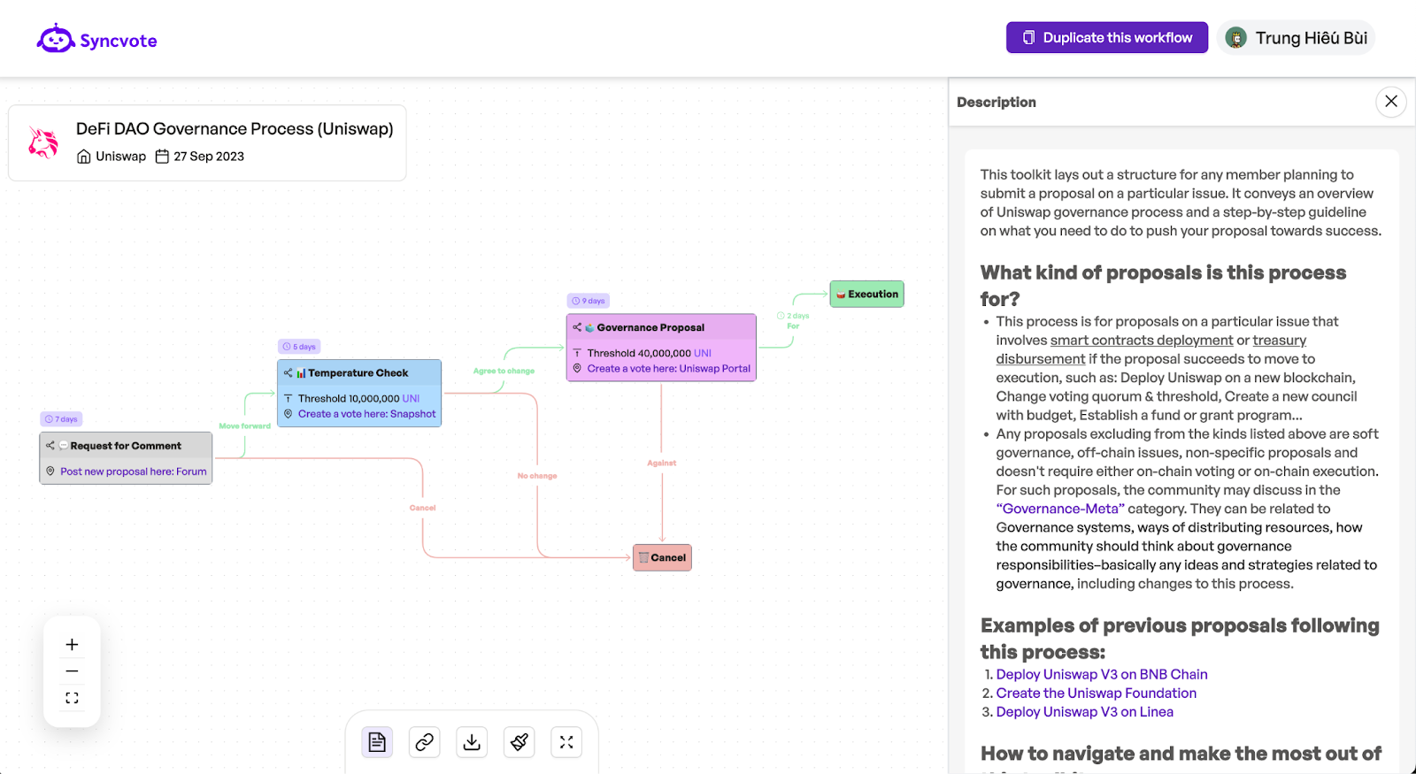Open the Create a vote here: Uniswap Portal link

coord(668,369)
